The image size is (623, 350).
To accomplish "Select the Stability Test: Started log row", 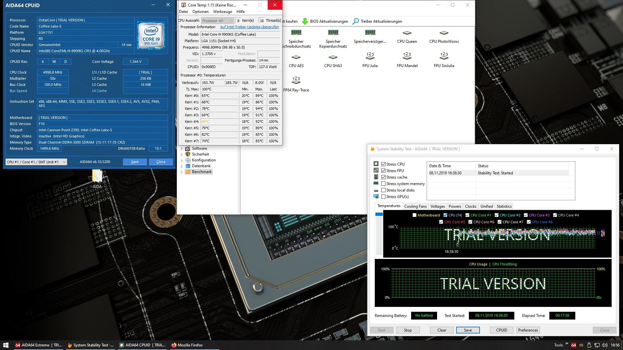I will [498, 173].
